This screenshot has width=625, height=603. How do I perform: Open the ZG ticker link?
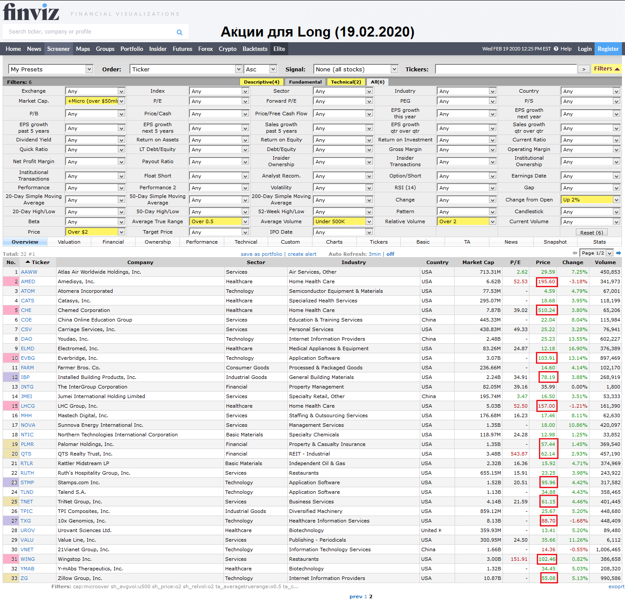click(x=24, y=578)
